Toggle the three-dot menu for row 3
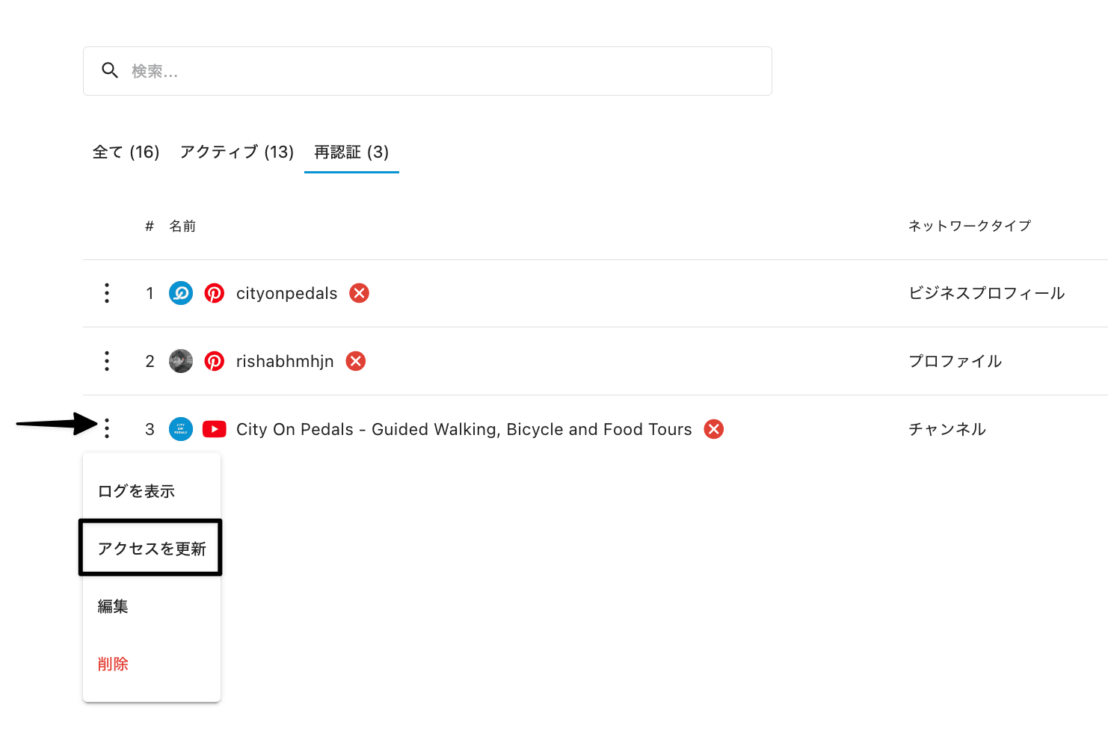The image size is (1108, 737). click(x=107, y=428)
